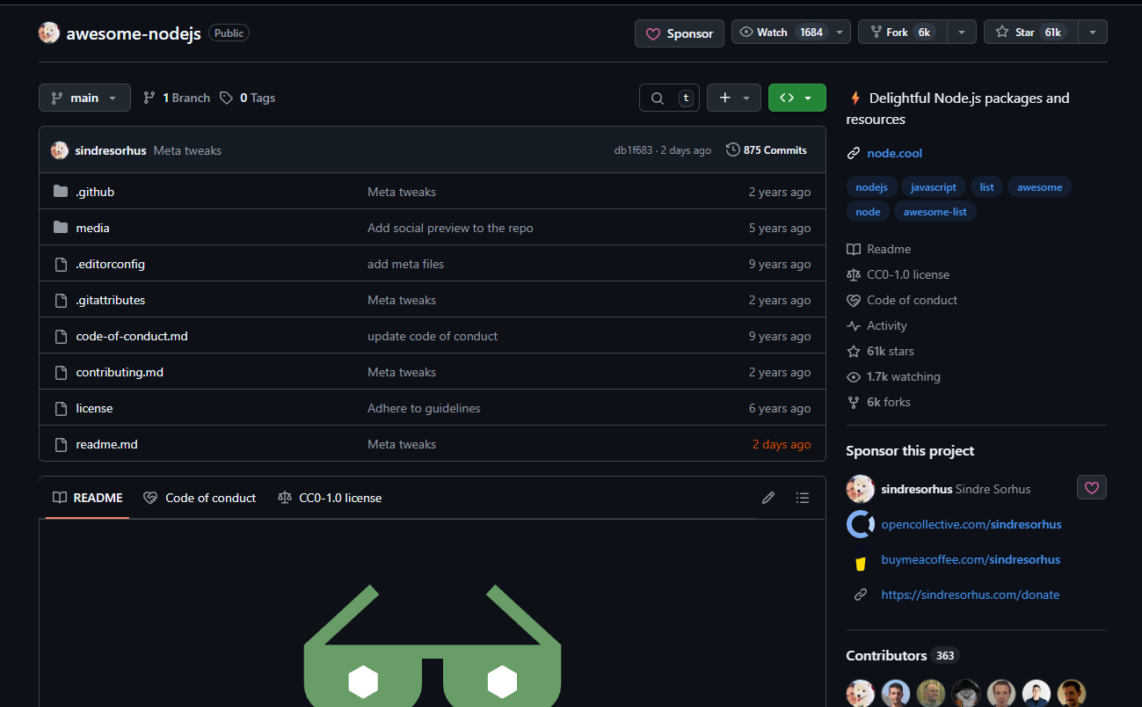
Task: Select the javascript topic tag
Action: pos(934,187)
